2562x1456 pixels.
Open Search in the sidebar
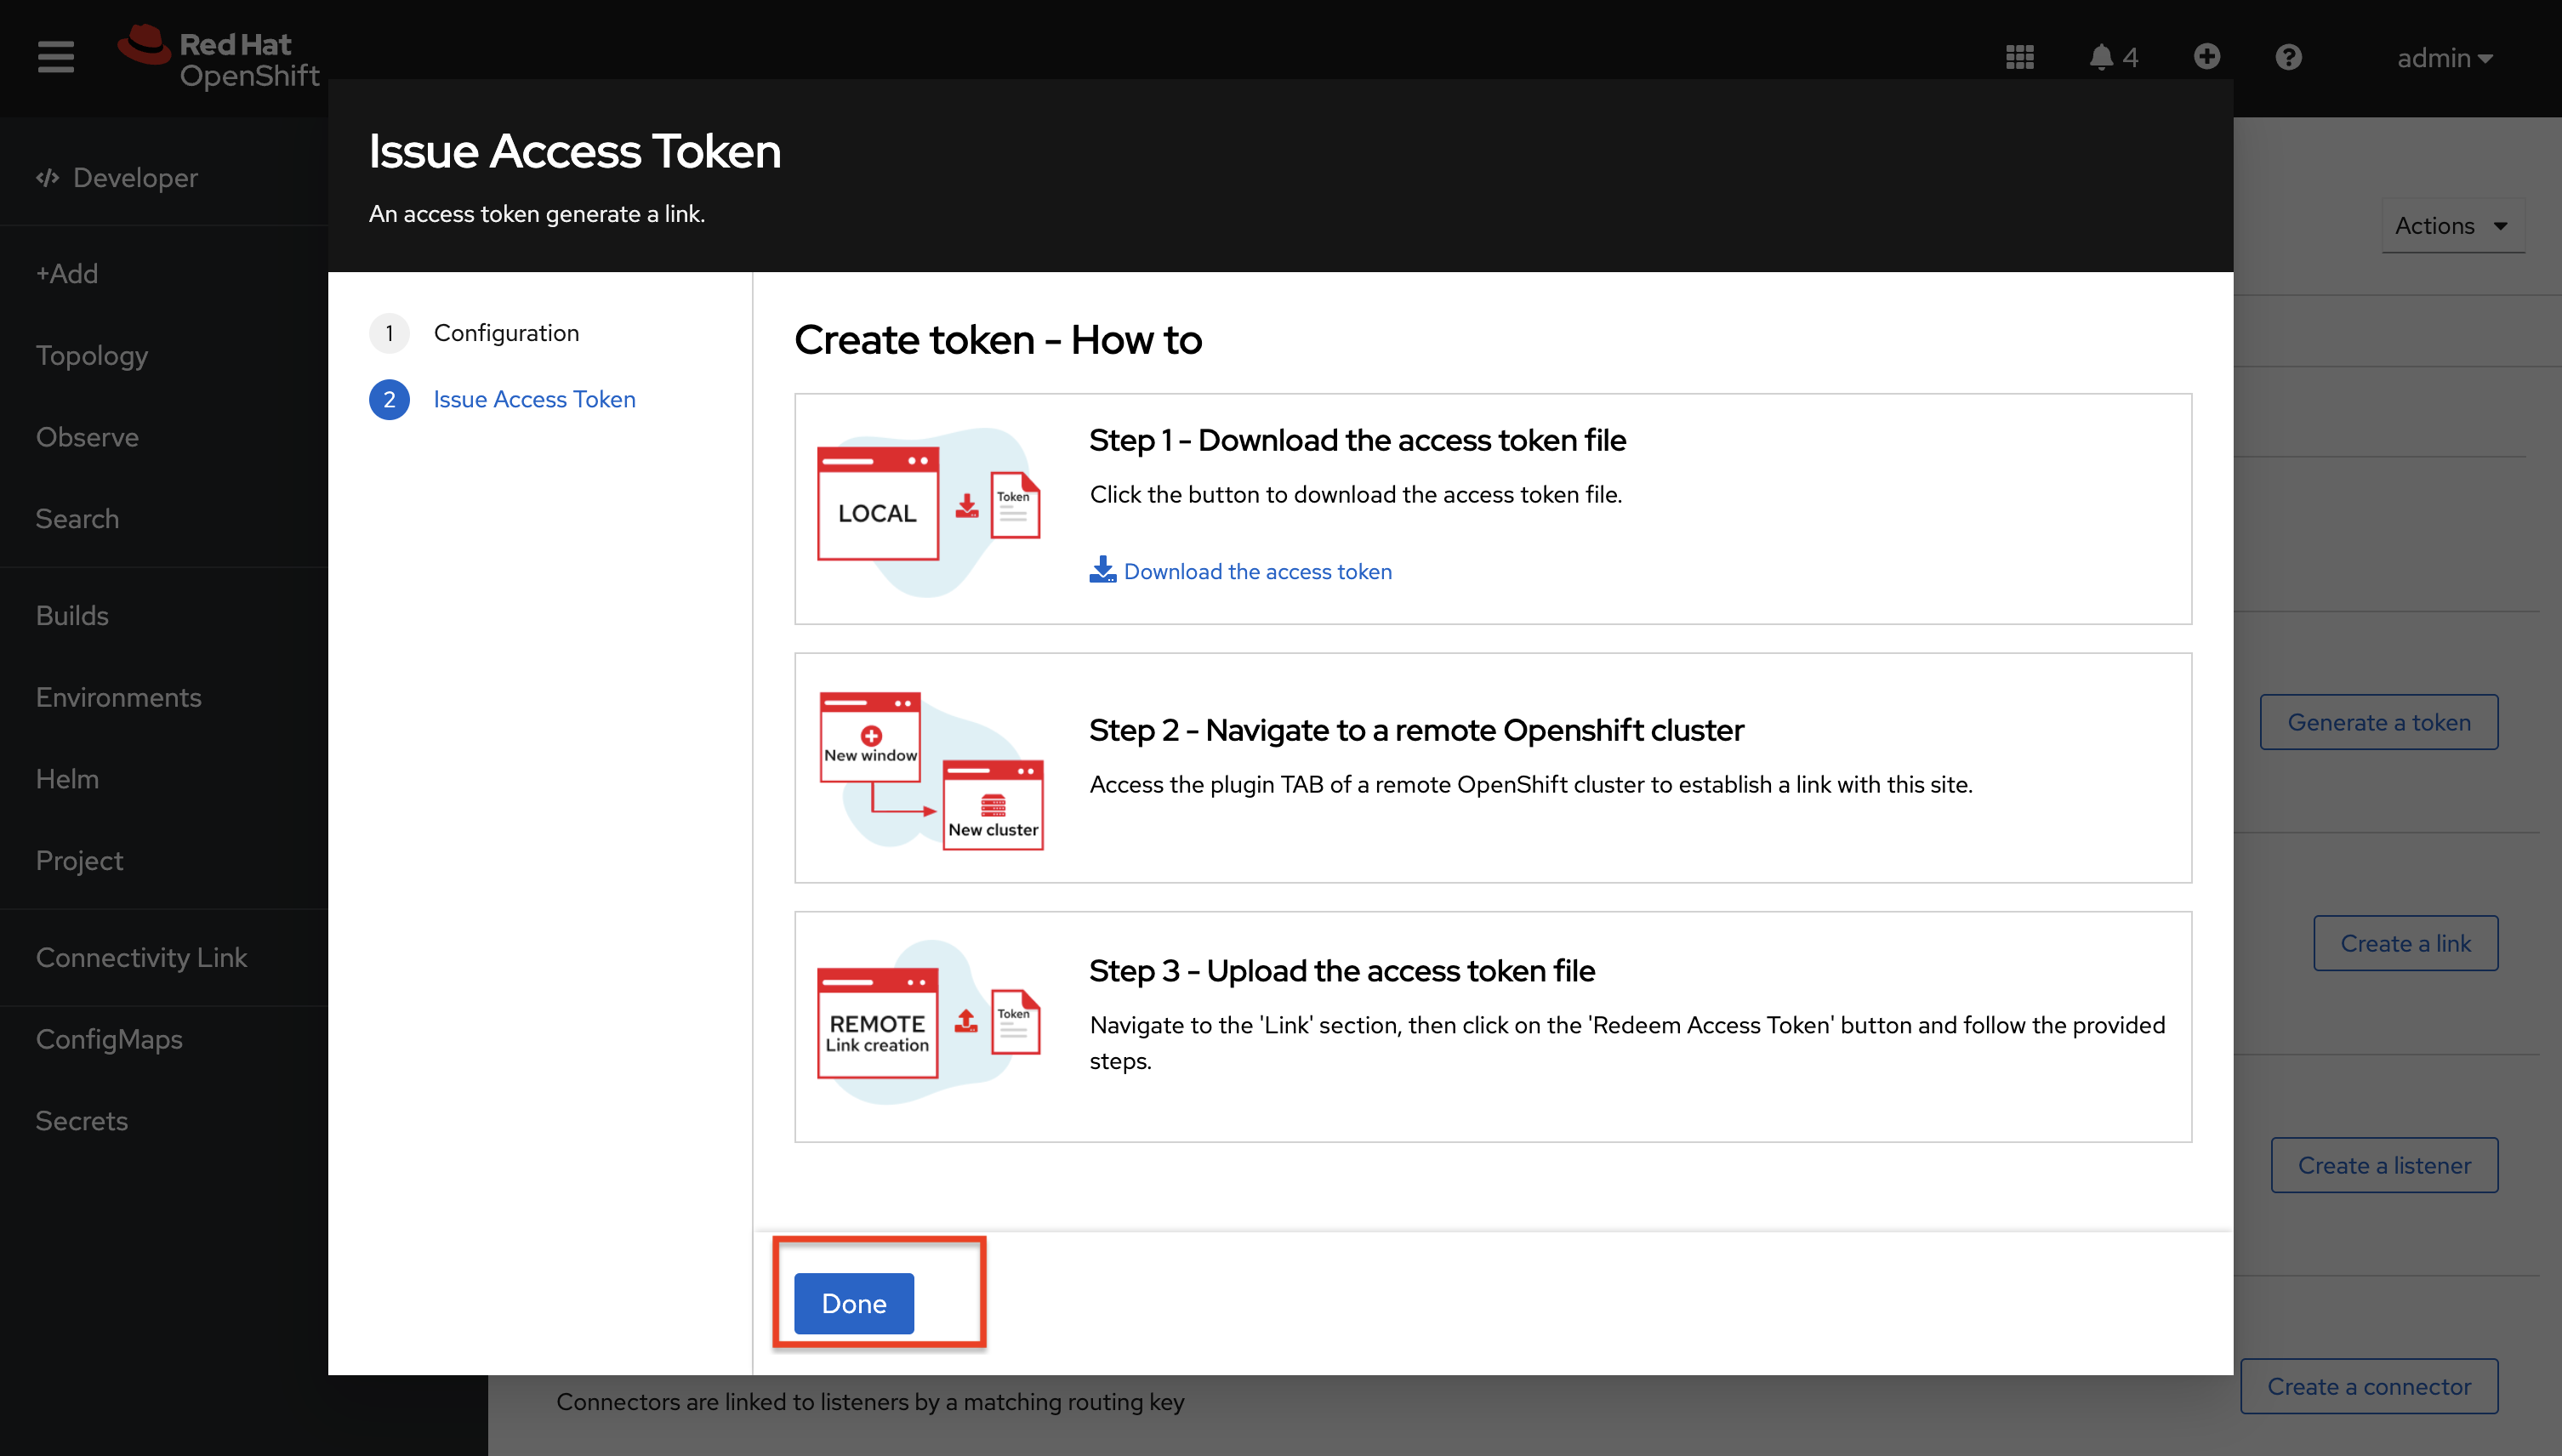coord(77,519)
